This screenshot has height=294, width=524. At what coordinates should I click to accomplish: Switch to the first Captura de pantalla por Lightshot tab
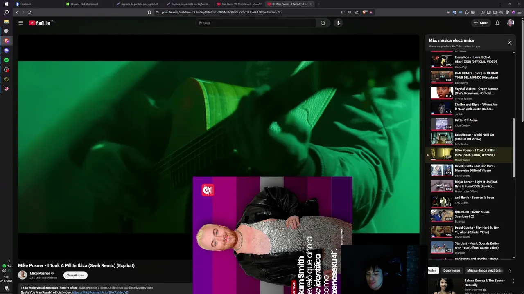[x=138, y=4]
